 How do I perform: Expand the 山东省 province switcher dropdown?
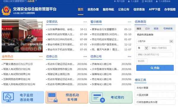click(x=32, y=1)
